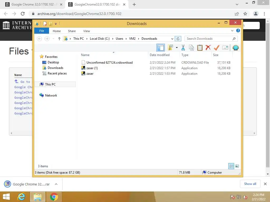Open a new Chrome tab

134,4
